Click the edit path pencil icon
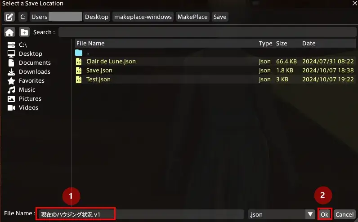The width and height of the screenshot is (358, 222). pos(9,17)
